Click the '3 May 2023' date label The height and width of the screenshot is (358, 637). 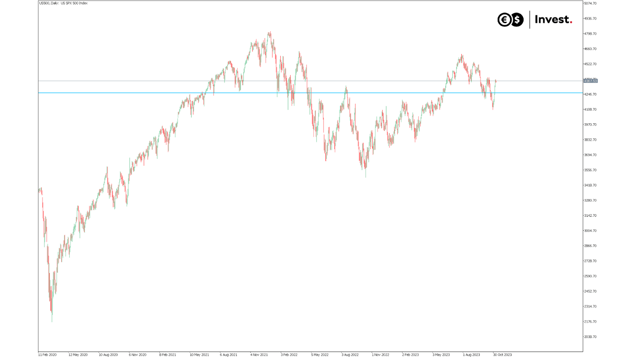pyautogui.click(x=441, y=354)
